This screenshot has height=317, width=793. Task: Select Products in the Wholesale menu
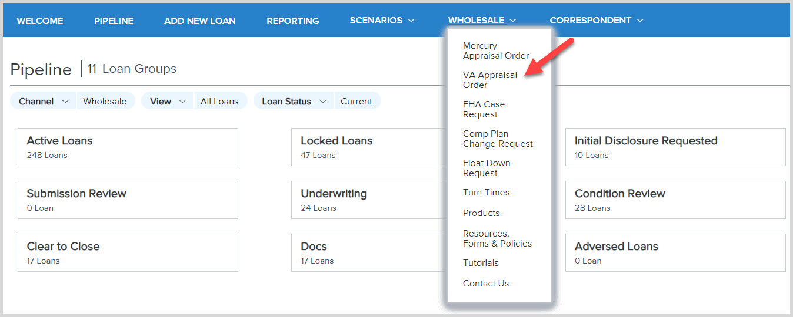coord(481,213)
